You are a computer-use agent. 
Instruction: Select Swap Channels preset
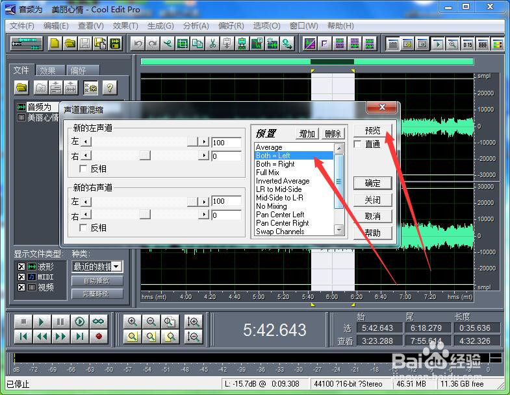pyautogui.click(x=294, y=232)
